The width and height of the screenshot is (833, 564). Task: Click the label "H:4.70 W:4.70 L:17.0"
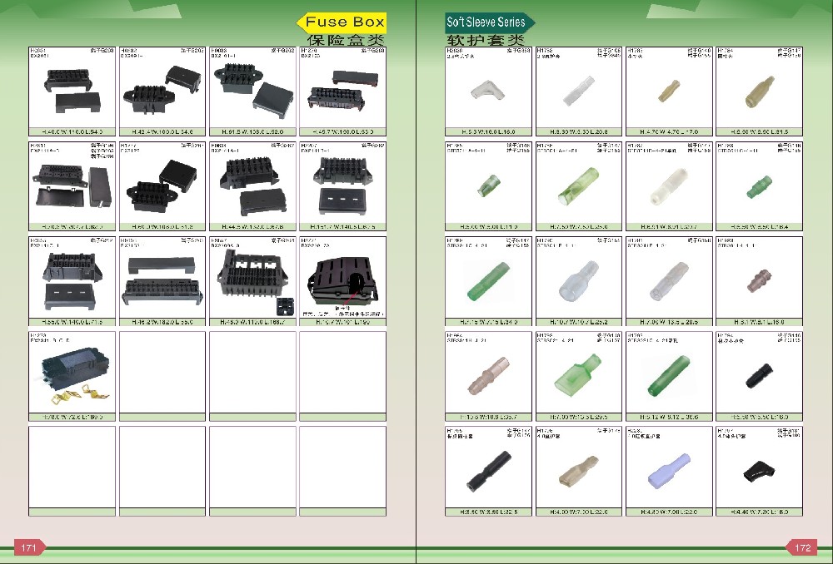point(669,132)
